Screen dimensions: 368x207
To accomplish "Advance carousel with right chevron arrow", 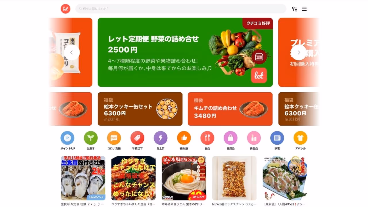I will pyautogui.click(x=299, y=52).
